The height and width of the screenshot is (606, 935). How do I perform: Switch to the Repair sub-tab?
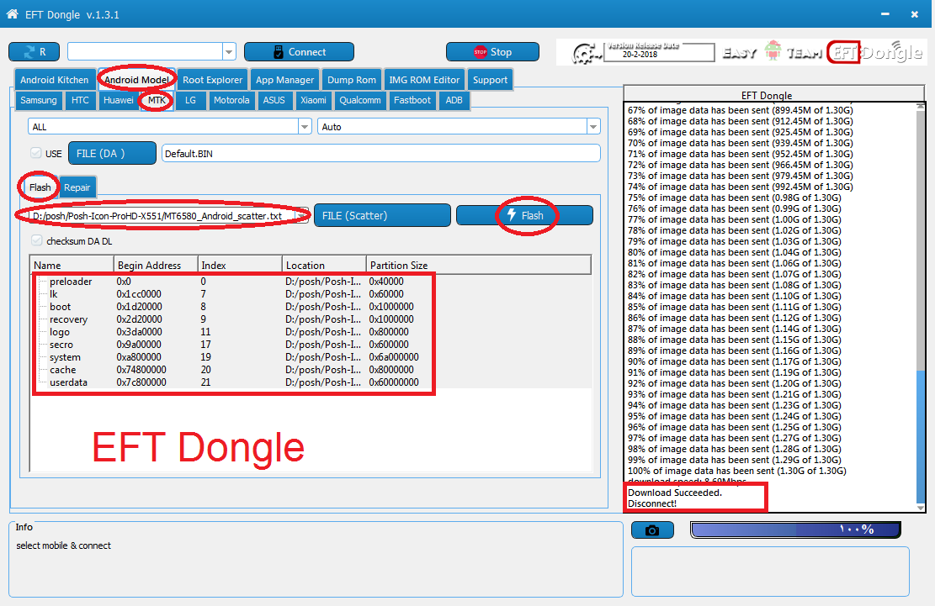(77, 187)
